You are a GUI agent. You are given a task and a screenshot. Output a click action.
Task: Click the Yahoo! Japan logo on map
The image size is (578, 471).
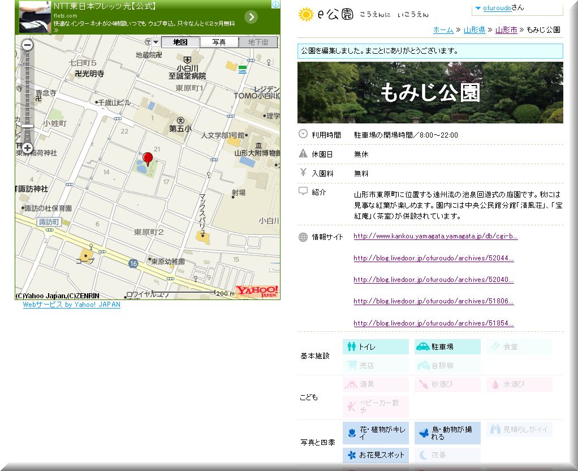tap(257, 291)
